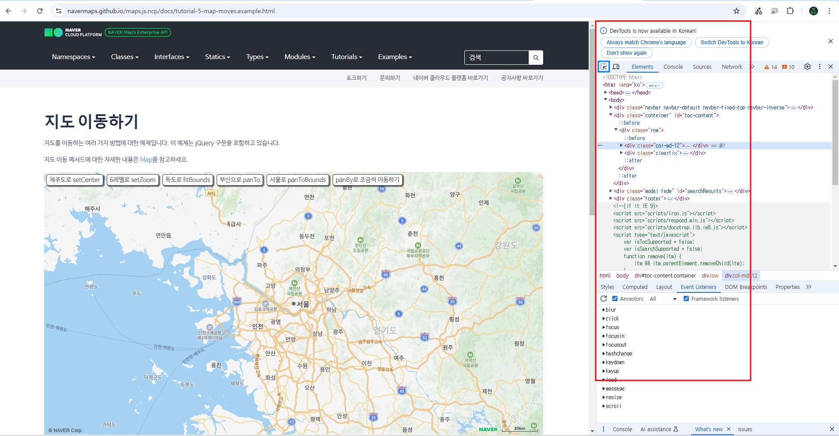Open the Styles pane tab

point(607,287)
